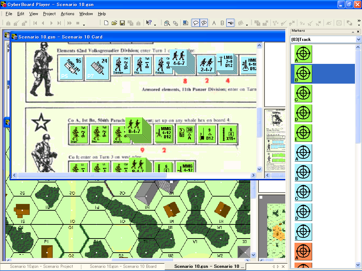This screenshot has height=271, width=362.
Task: Select the green D target marker
Action: coord(303,113)
